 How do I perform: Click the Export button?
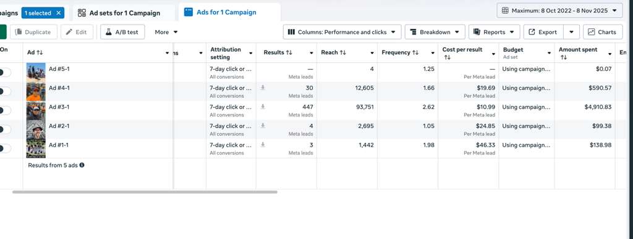[x=543, y=32]
